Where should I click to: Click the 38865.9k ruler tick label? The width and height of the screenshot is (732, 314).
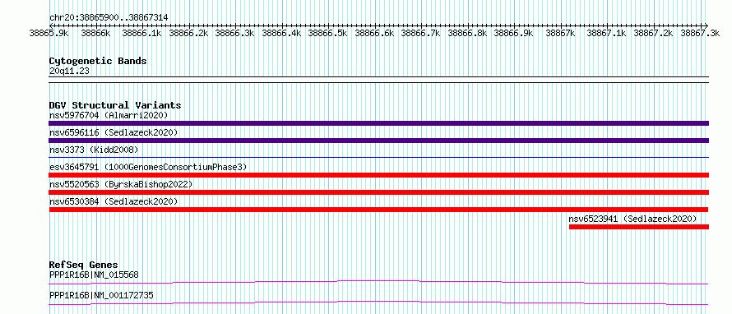(x=49, y=33)
